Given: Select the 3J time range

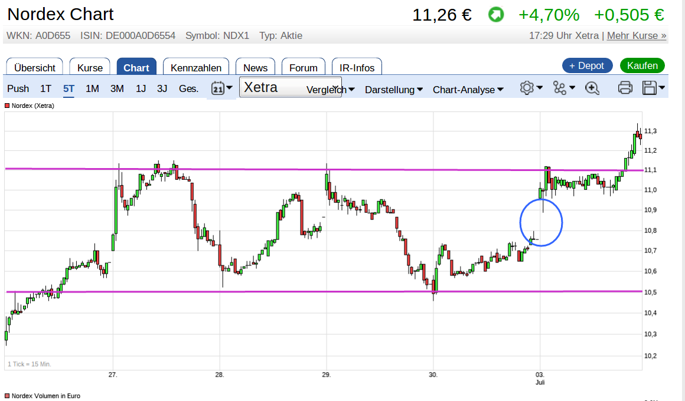Looking at the screenshot, I should point(162,88).
